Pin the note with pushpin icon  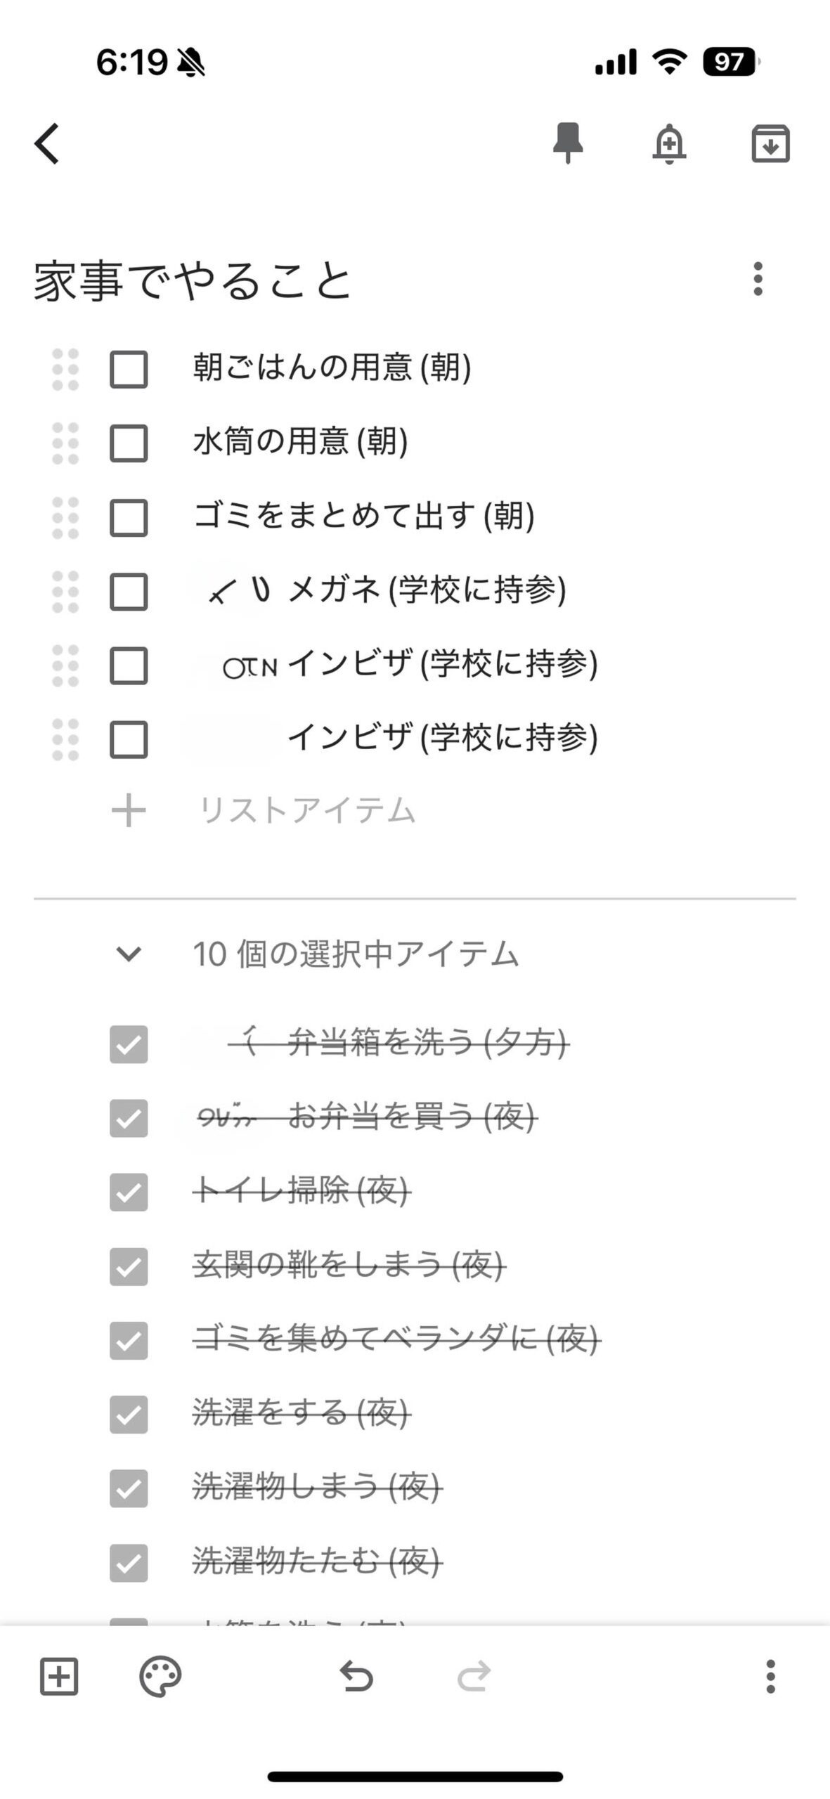pyautogui.click(x=568, y=143)
